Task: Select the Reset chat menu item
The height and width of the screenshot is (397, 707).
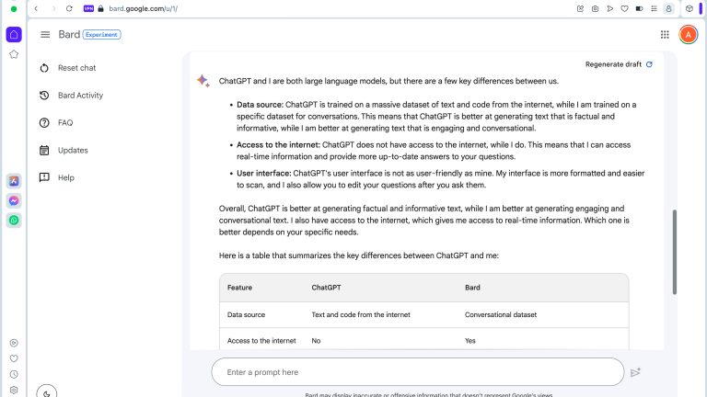Action: [x=76, y=68]
